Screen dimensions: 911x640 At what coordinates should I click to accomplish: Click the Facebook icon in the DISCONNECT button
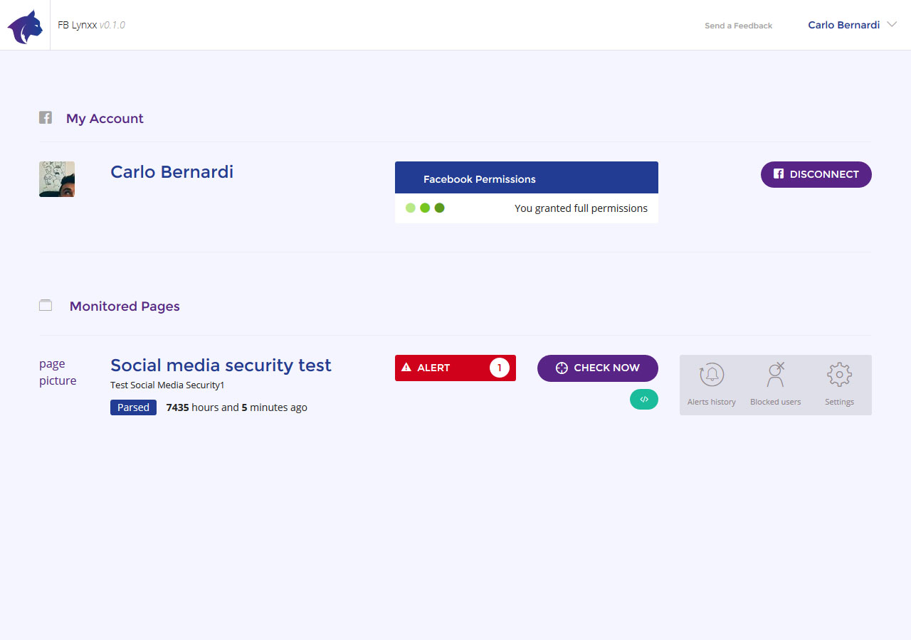(779, 174)
